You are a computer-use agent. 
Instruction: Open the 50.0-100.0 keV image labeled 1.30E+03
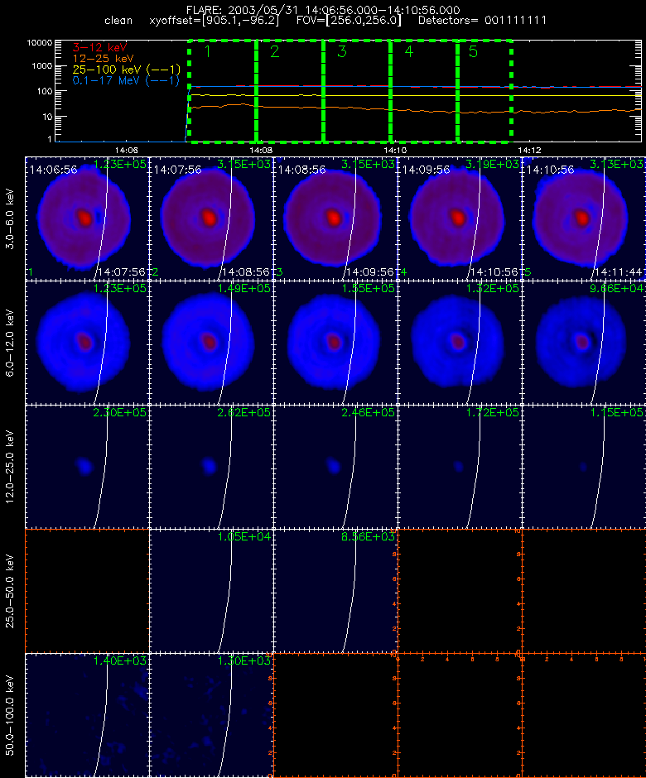point(211,715)
